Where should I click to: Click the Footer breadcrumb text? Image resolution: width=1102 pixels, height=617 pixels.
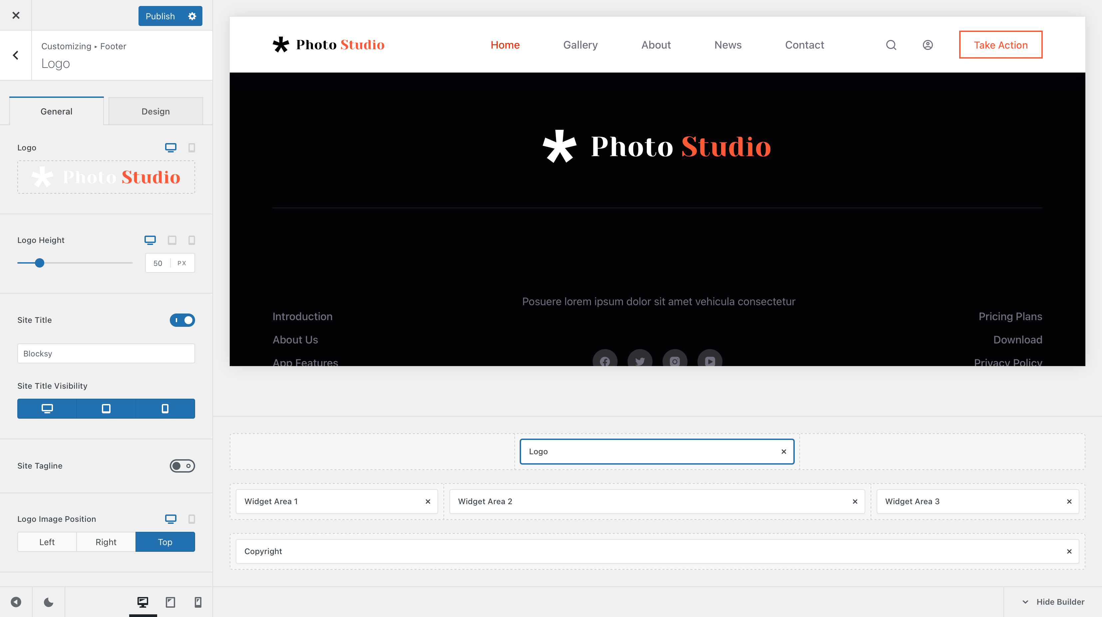click(x=113, y=46)
